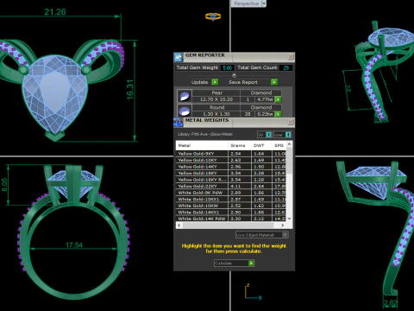Click the green arrow beside Save Report
Image resolution: width=414 pixels, height=311 pixels.
click(274, 82)
